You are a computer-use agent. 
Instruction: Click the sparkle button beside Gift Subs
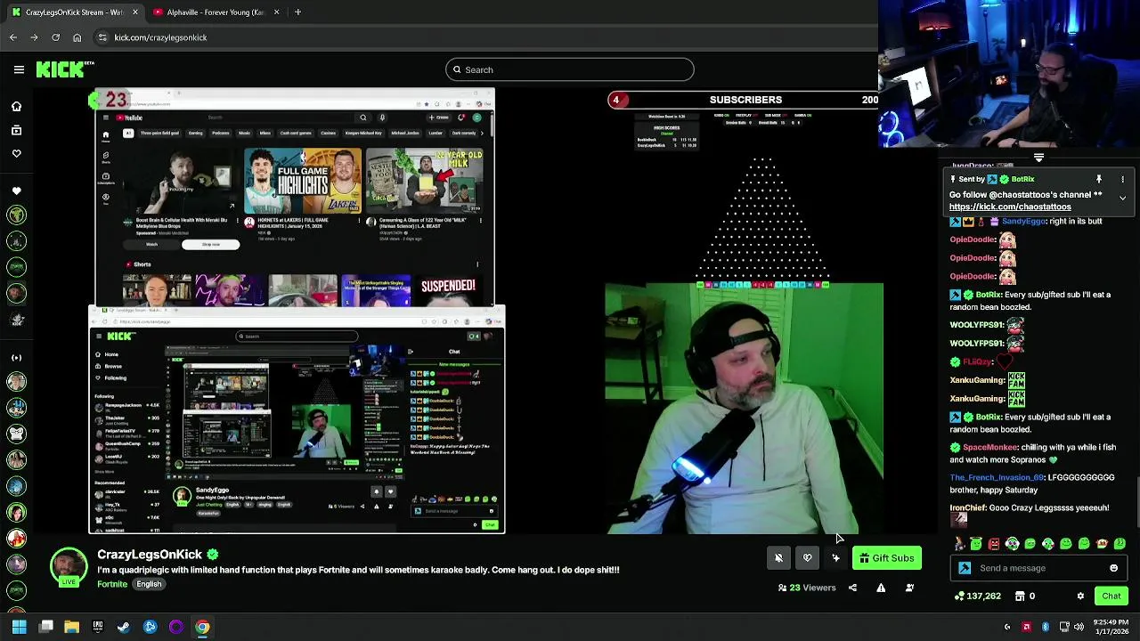tap(835, 558)
